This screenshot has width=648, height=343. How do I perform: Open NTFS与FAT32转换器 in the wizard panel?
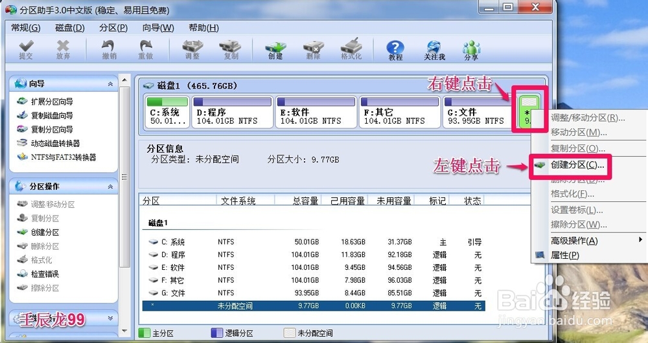tap(56, 157)
